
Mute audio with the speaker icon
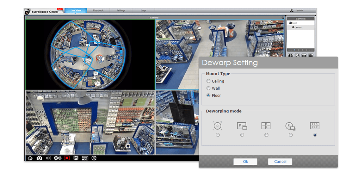(48, 158)
